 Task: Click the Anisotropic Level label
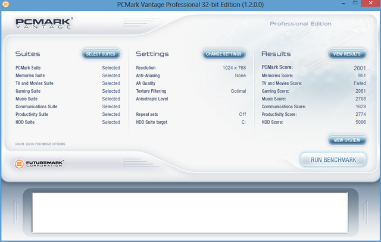click(x=152, y=99)
